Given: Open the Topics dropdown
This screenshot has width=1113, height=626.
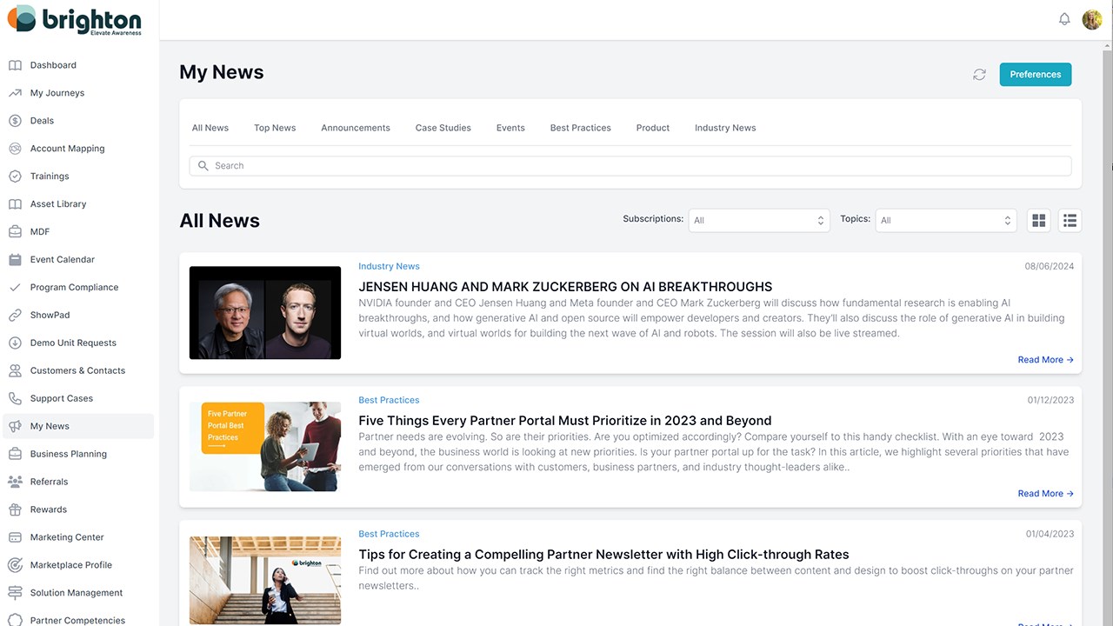Looking at the screenshot, I should [946, 221].
